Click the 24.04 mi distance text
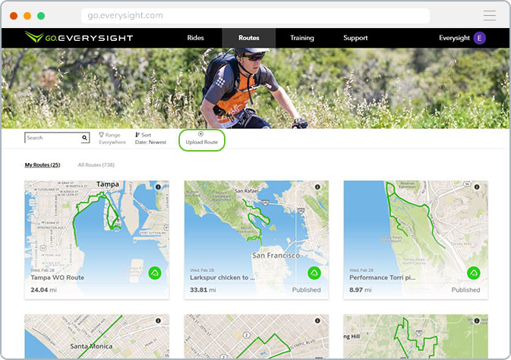The height and width of the screenshot is (360, 511). (44, 290)
